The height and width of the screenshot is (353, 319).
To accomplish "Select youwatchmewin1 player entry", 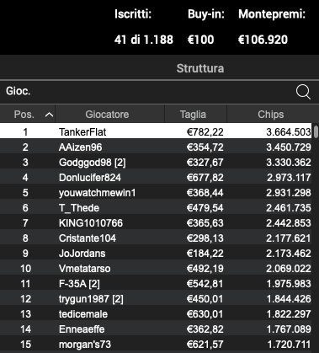I will coord(156,193).
